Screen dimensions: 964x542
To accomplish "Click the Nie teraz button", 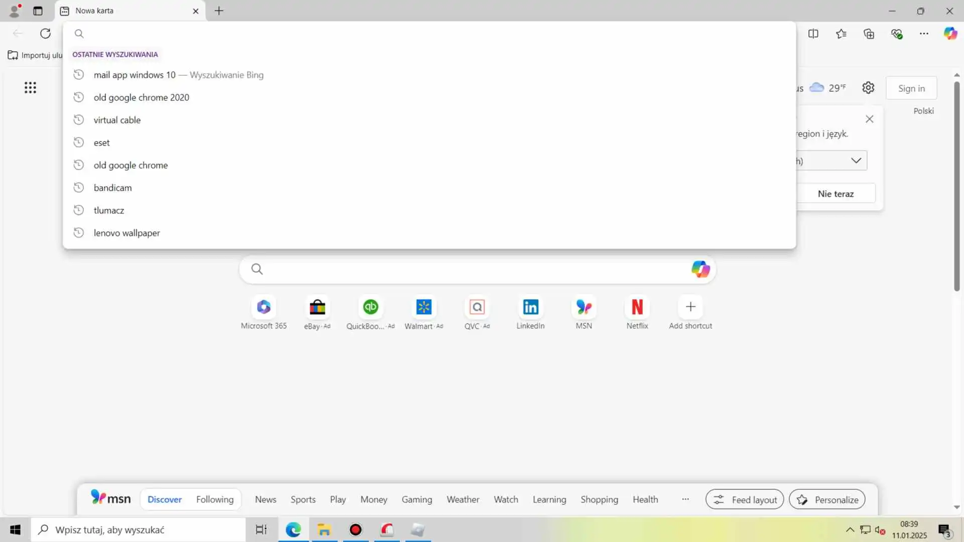I will click(835, 194).
